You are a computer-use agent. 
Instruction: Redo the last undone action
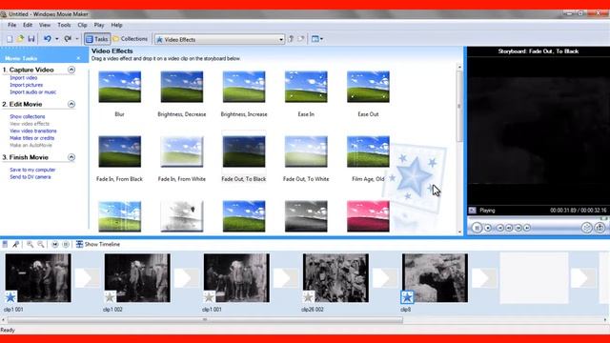[68, 39]
